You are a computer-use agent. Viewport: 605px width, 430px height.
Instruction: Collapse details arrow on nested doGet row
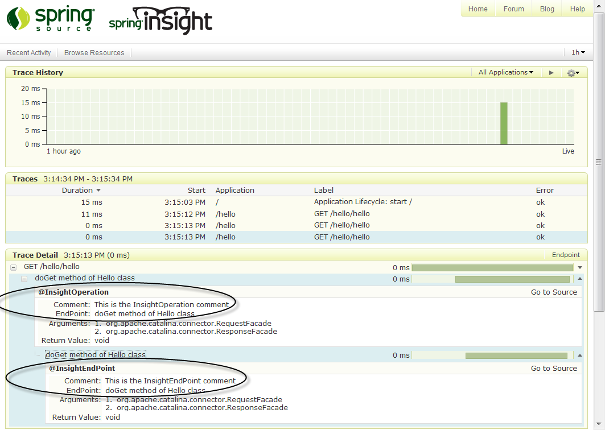tap(580, 355)
